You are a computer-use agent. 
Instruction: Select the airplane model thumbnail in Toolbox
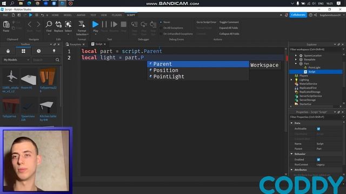pyautogui.click(x=11, y=77)
